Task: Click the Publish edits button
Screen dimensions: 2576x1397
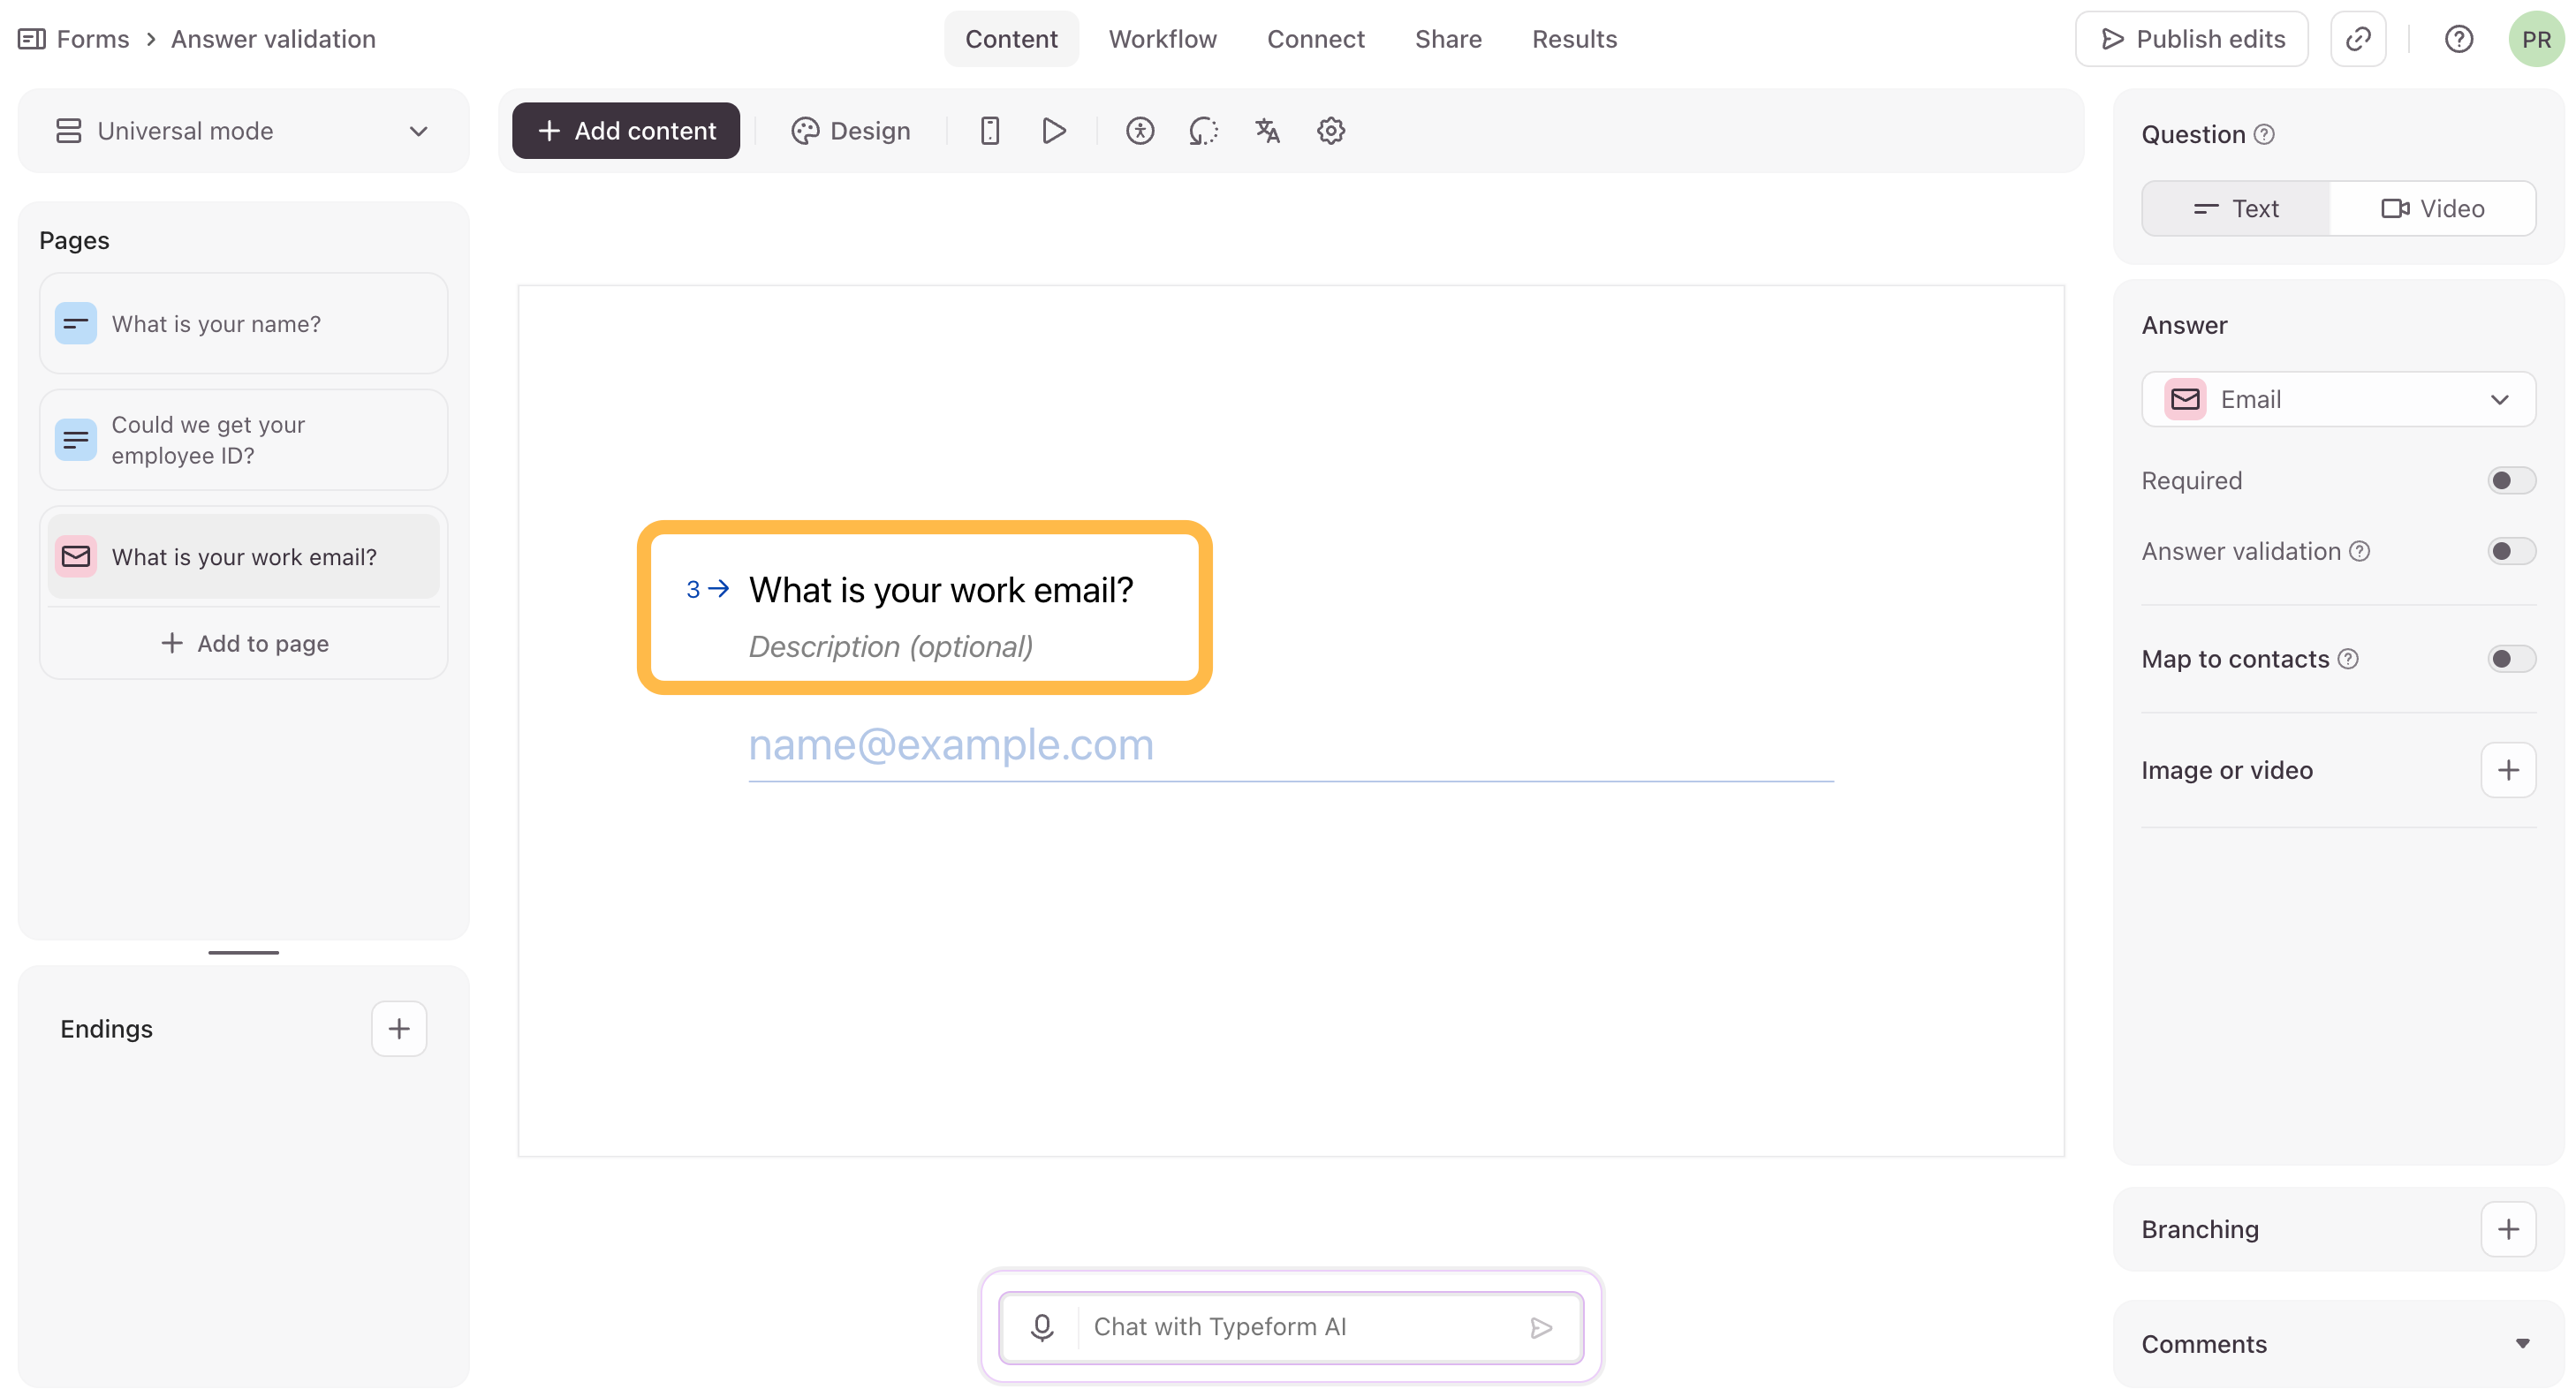Action: pos(2191,39)
